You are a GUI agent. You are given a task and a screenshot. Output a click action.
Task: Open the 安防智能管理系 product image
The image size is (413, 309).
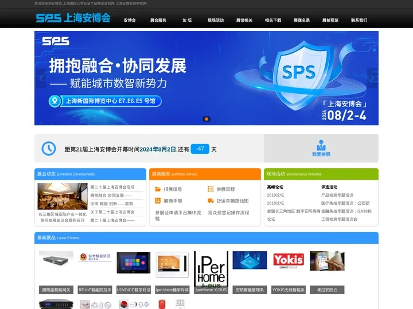[250, 260]
